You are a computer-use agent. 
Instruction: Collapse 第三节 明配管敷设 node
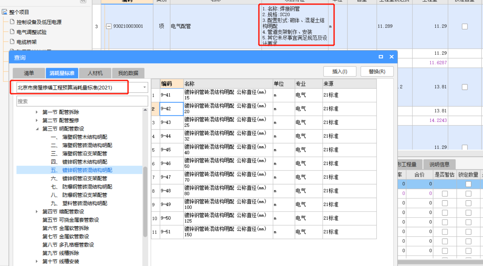[x=37, y=129]
